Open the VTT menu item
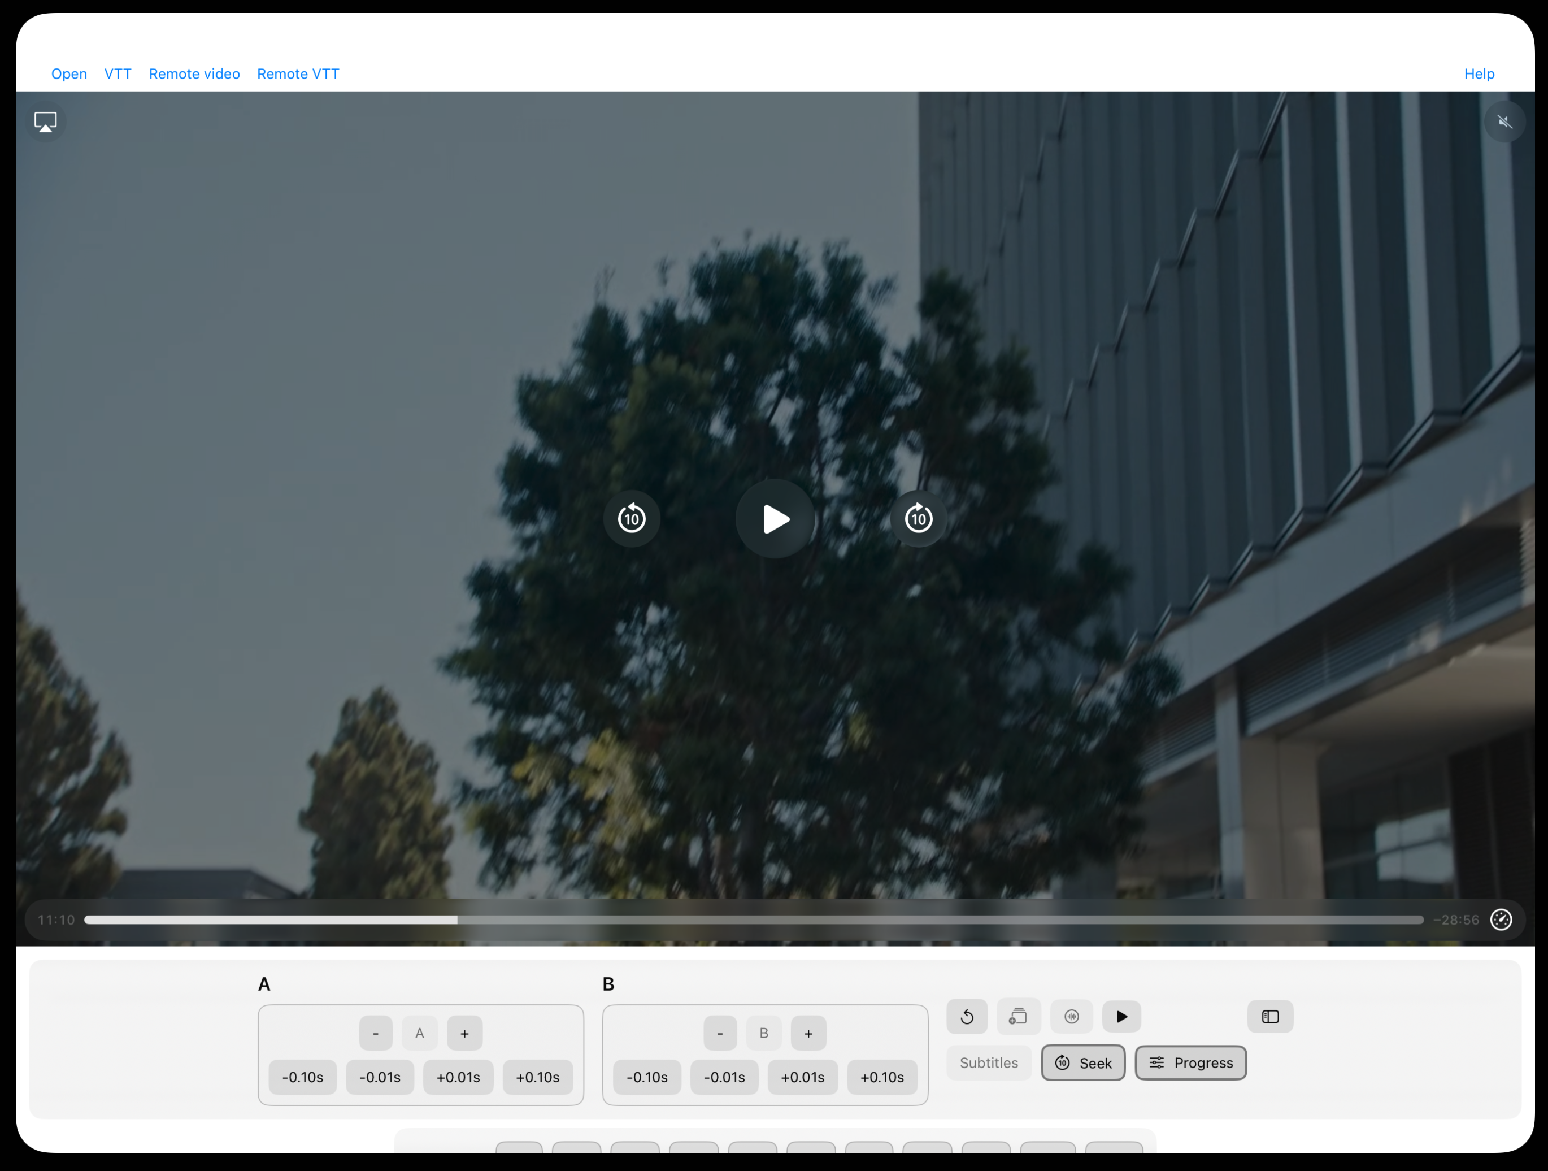The height and width of the screenshot is (1171, 1548). point(118,73)
